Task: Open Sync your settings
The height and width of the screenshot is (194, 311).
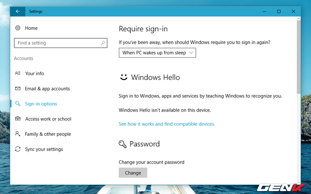Action: pyautogui.click(x=44, y=149)
